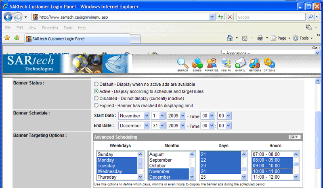Open the Favorites menu

[50, 28]
